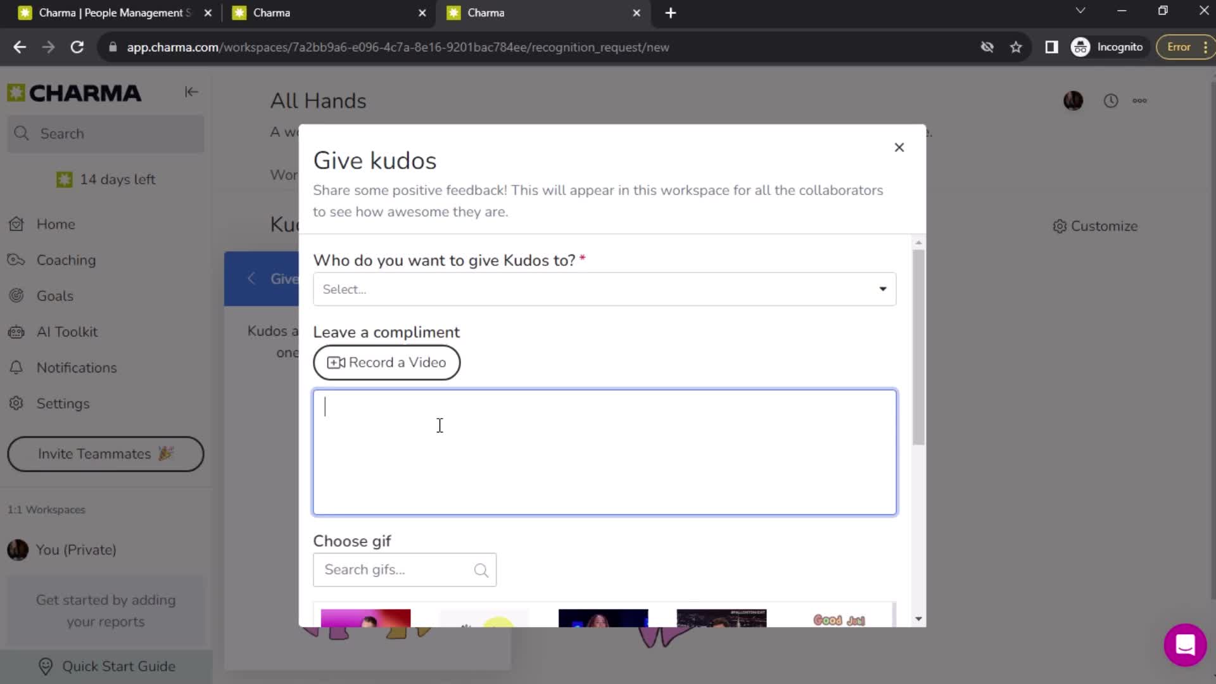Click the Goals target icon

pyautogui.click(x=16, y=296)
